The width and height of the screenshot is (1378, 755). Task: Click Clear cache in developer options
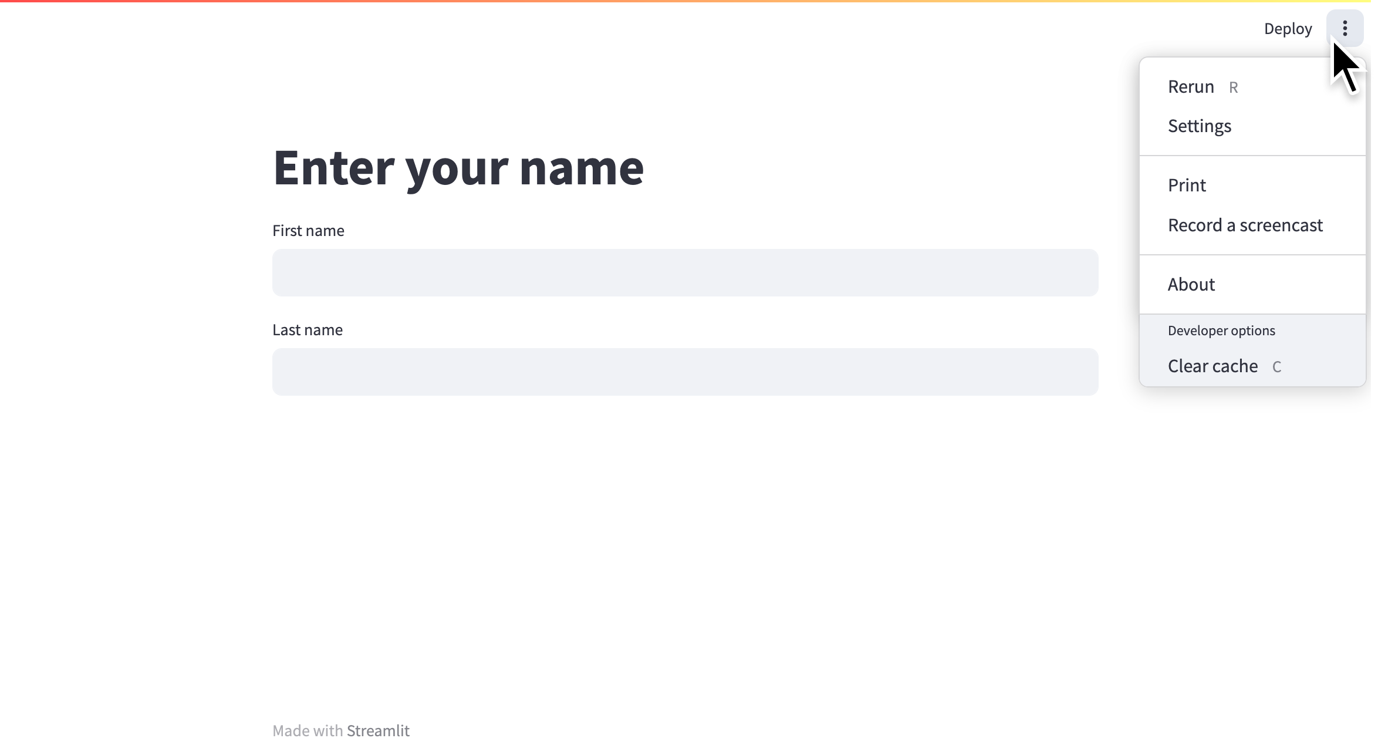point(1212,366)
